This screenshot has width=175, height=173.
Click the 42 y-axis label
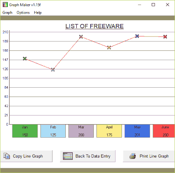point(6,106)
